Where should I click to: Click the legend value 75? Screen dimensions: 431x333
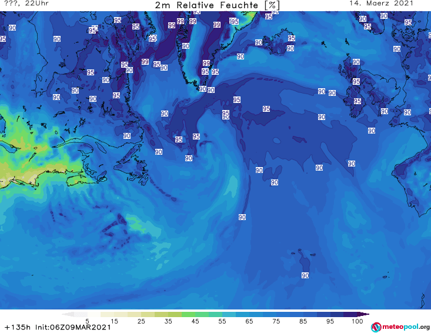click(276, 321)
